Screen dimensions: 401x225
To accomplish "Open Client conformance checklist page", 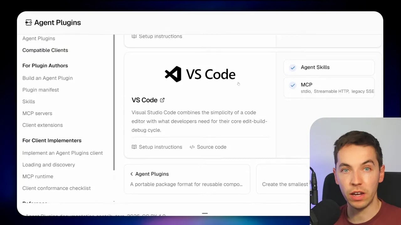I will (x=56, y=188).
